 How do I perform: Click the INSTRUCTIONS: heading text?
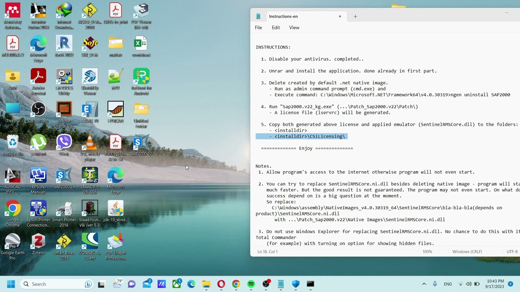pyautogui.click(x=273, y=47)
